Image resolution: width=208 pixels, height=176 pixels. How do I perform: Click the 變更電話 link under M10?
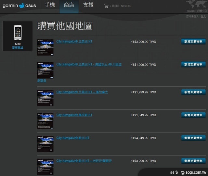click(x=18, y=47)
